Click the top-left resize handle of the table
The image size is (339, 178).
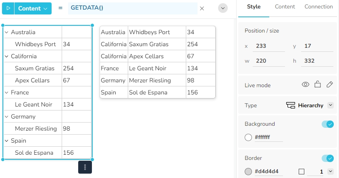(3, 25)
